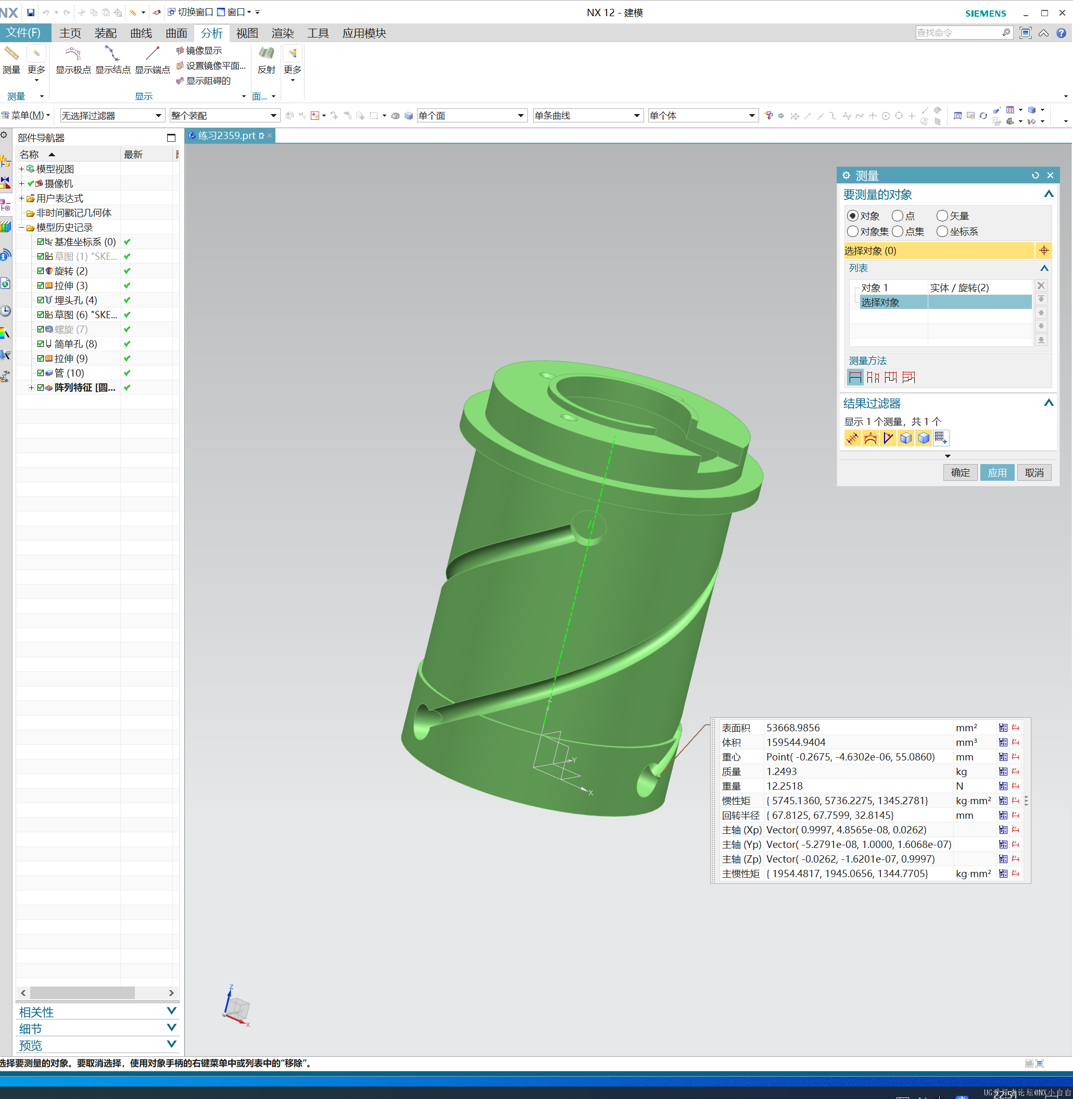Click the 测量 (Measure) ribbon tool
The image size is (1073, 1099).
[11, 60]
